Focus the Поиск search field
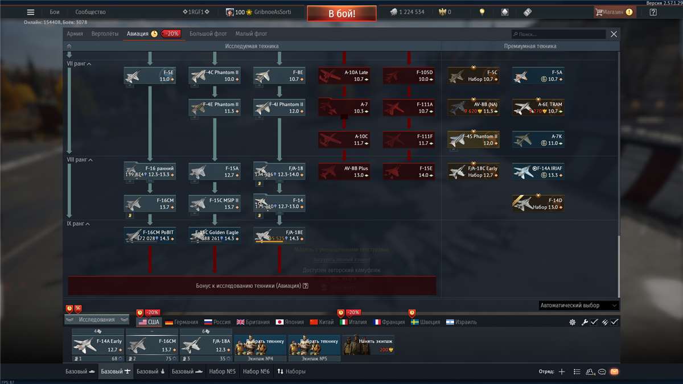This screenshot has height=384, width=683. (558, 34)
